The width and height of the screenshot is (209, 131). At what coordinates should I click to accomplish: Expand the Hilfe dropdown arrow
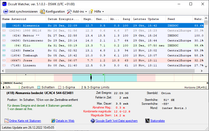tap(103, 12)
